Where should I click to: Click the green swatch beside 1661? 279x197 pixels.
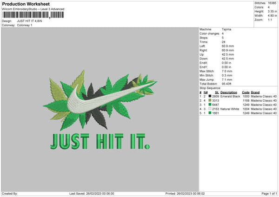pos(210,113)
